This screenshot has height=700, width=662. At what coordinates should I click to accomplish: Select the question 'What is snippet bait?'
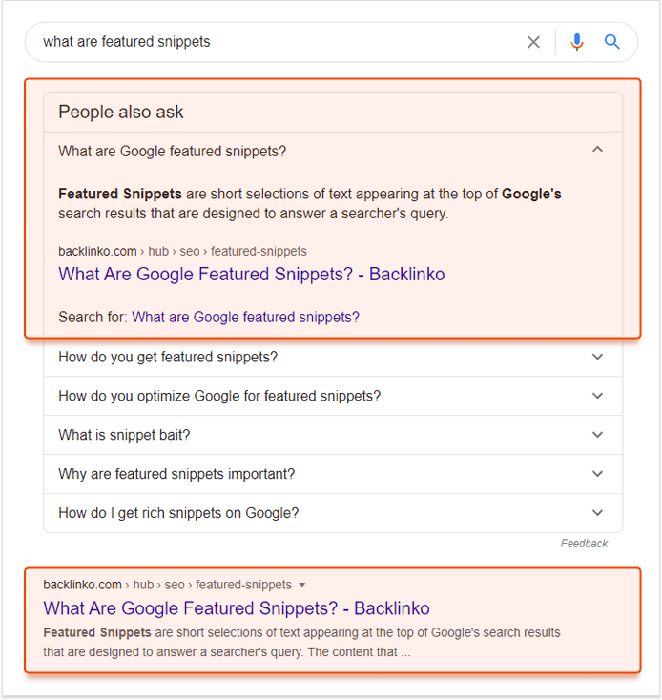(x=124, y=435)
